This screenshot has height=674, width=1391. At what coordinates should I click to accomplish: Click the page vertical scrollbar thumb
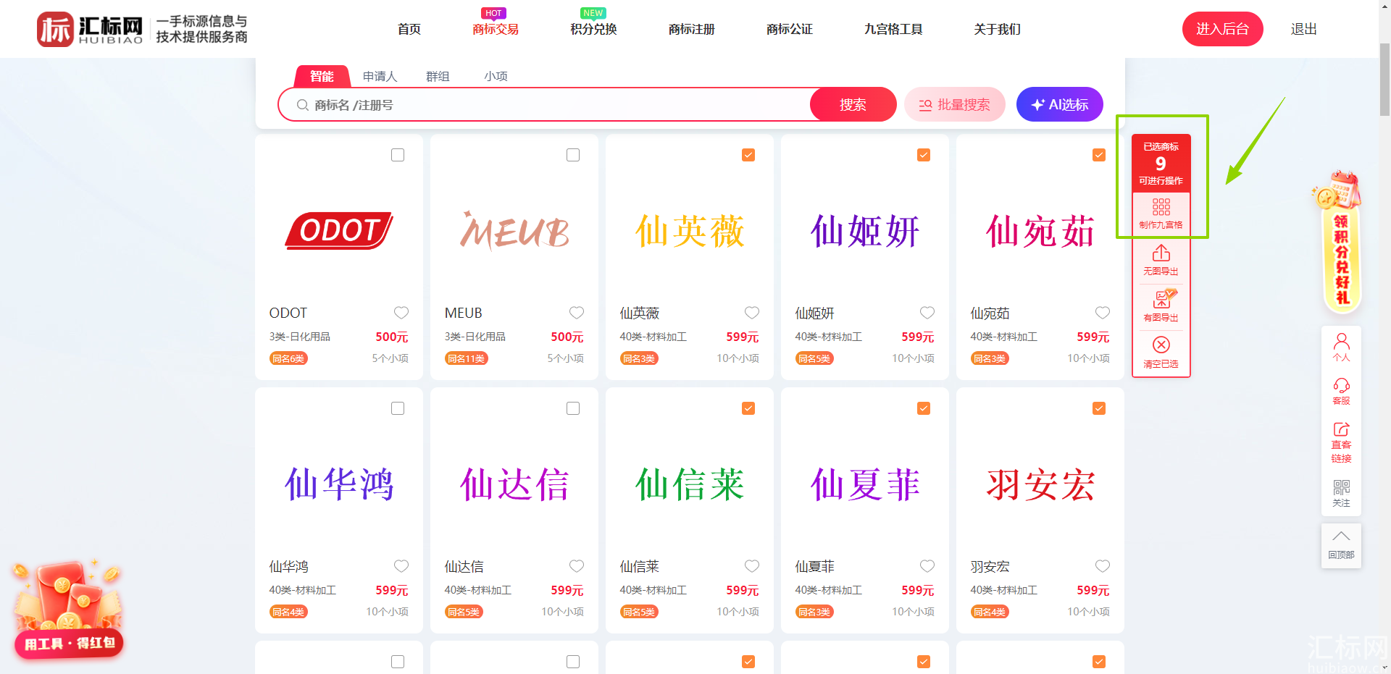1384,80
